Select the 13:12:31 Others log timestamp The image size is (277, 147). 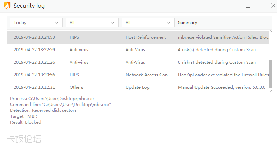coord(34,87)
